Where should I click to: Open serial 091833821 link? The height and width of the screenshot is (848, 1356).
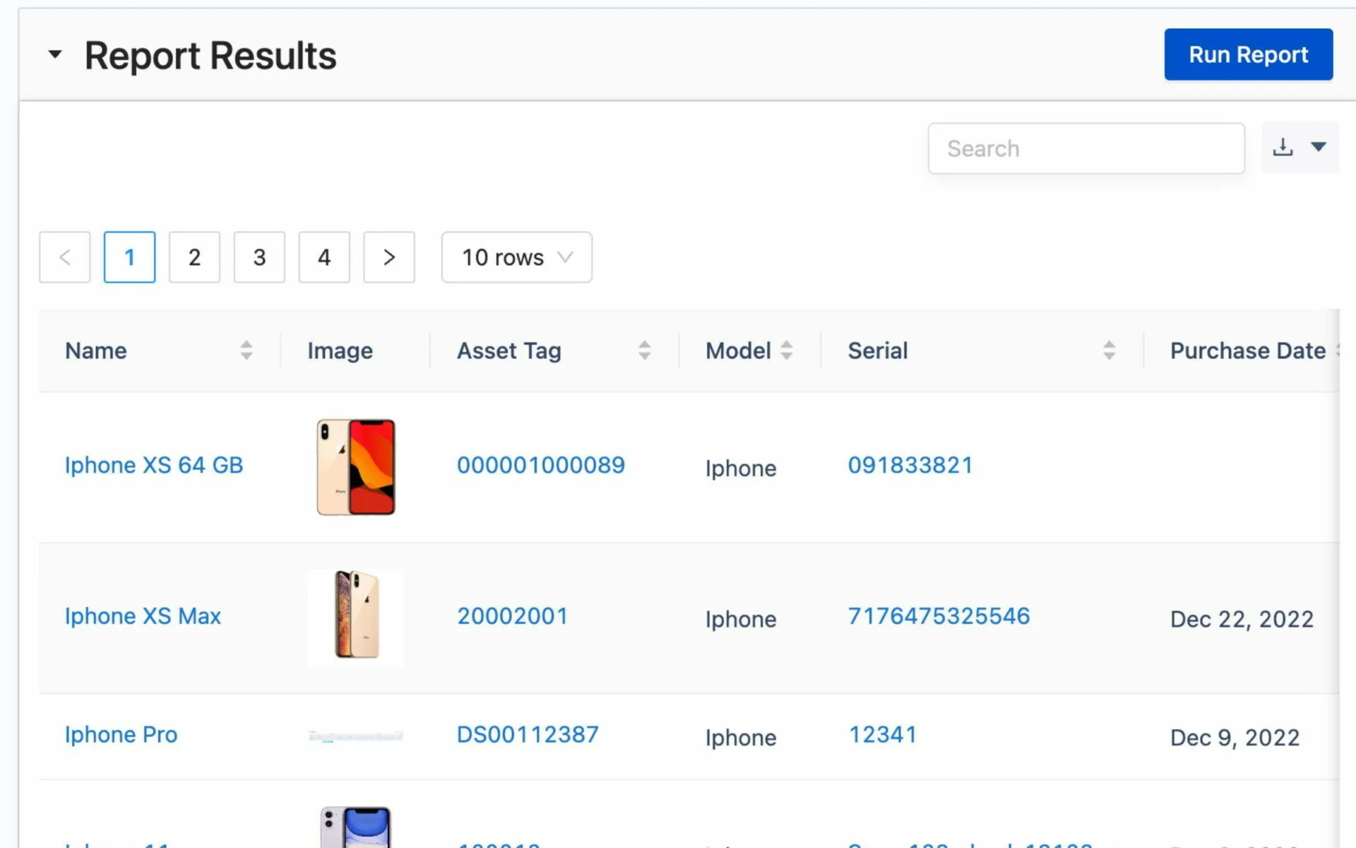click(x=910, y=465)
